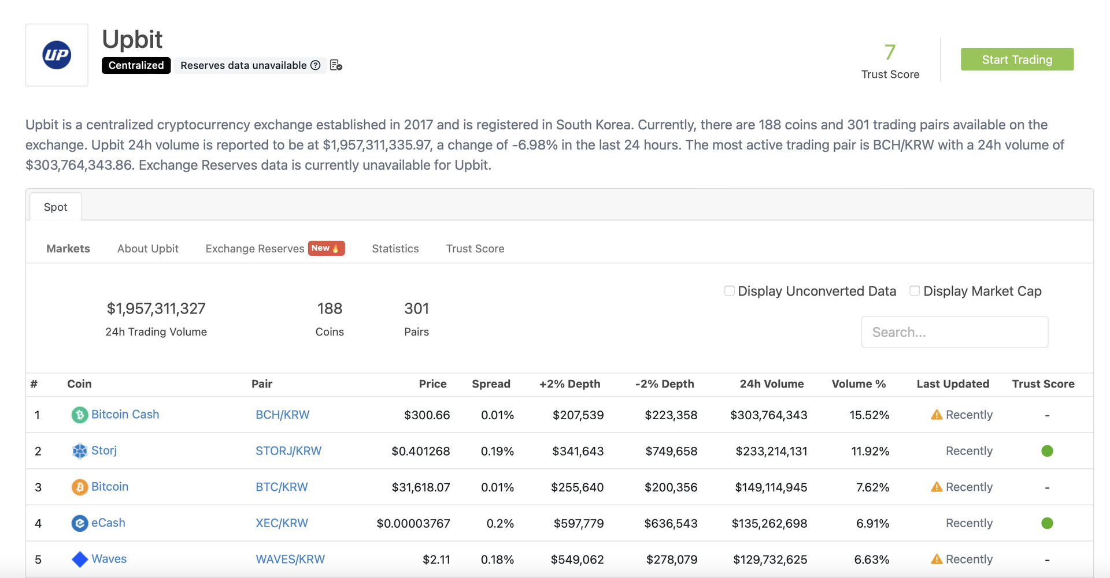The height and width of the screenshot is (578, 1110).
Task: Switch to the About Upbit tab
Action: [x=147, y=248]
